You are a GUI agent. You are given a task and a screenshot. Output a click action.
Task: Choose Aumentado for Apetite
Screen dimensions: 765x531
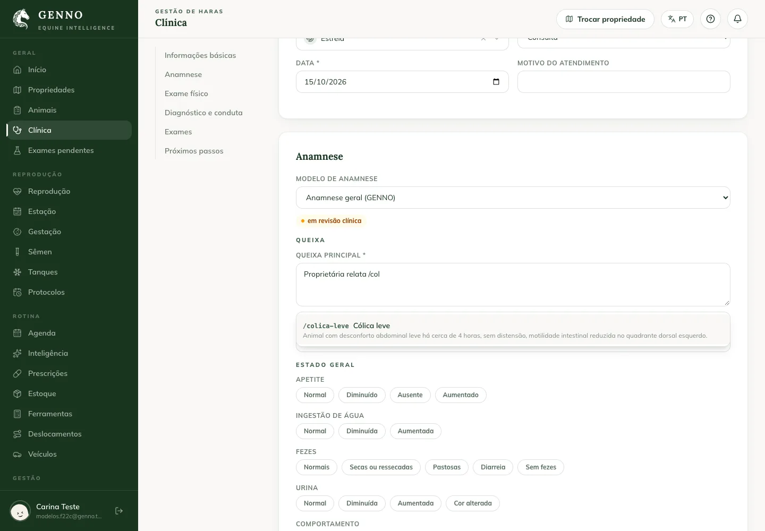tap(461, 395)
